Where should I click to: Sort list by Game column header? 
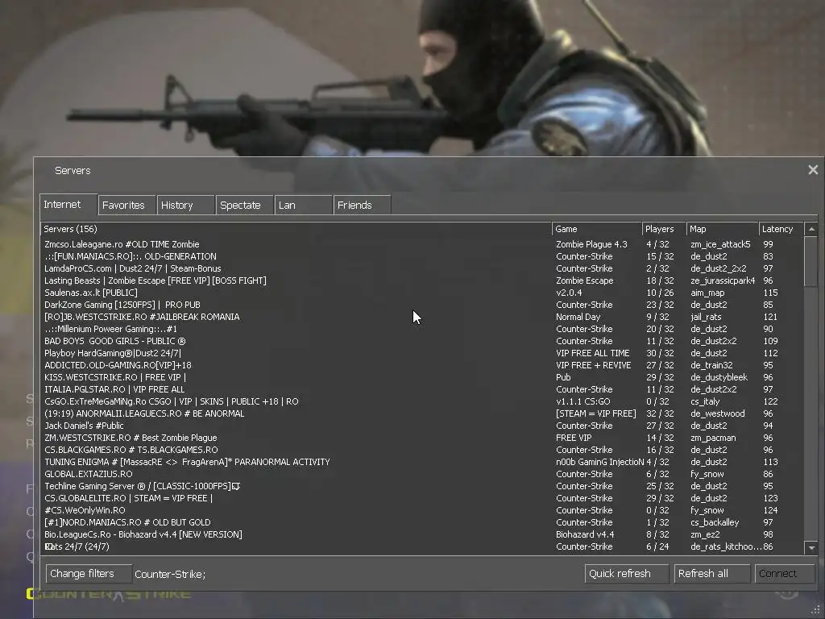click(597, 229)
